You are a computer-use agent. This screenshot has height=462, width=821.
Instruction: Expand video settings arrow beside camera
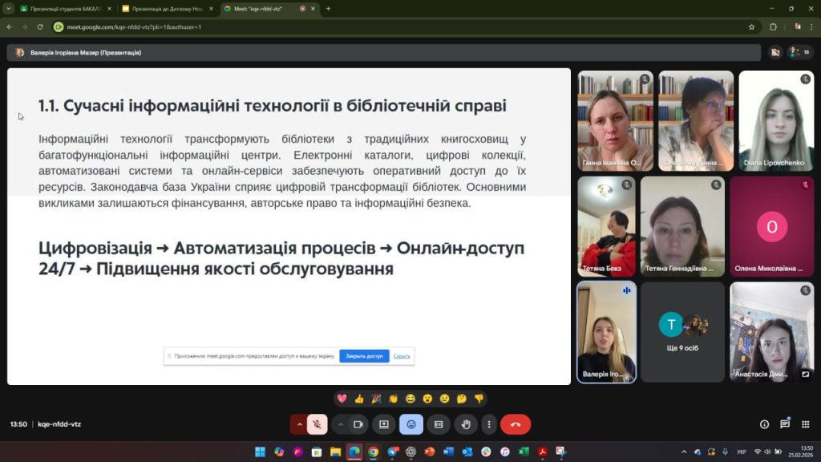pos(341,424)
